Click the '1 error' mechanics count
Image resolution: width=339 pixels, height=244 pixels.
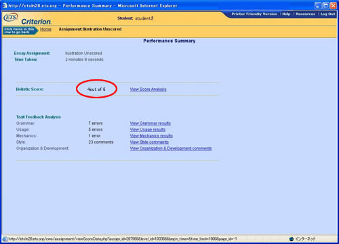click(x=94, y=136)
